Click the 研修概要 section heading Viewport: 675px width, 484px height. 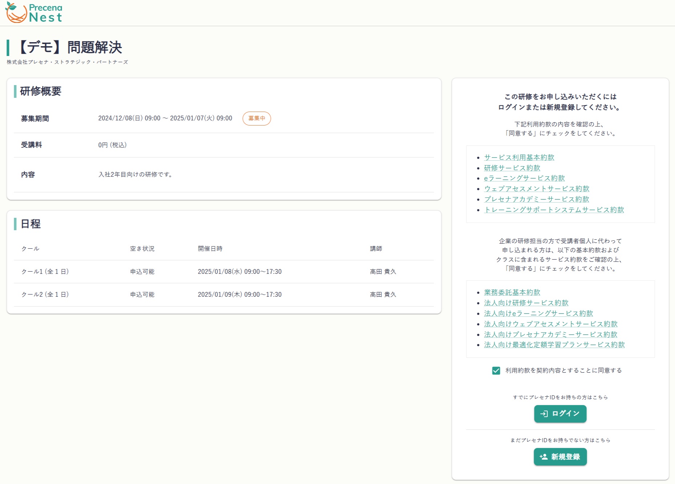pyautogui.click(x=41, y=91)
